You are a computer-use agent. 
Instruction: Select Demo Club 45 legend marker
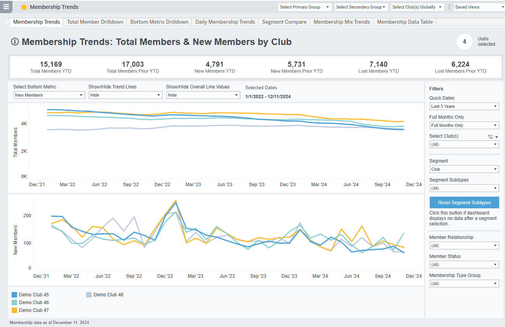(x=14, y=294)
